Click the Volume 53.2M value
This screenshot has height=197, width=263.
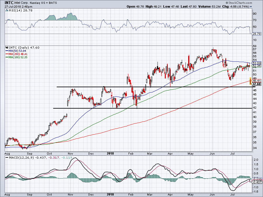click(x=210, y=6)
